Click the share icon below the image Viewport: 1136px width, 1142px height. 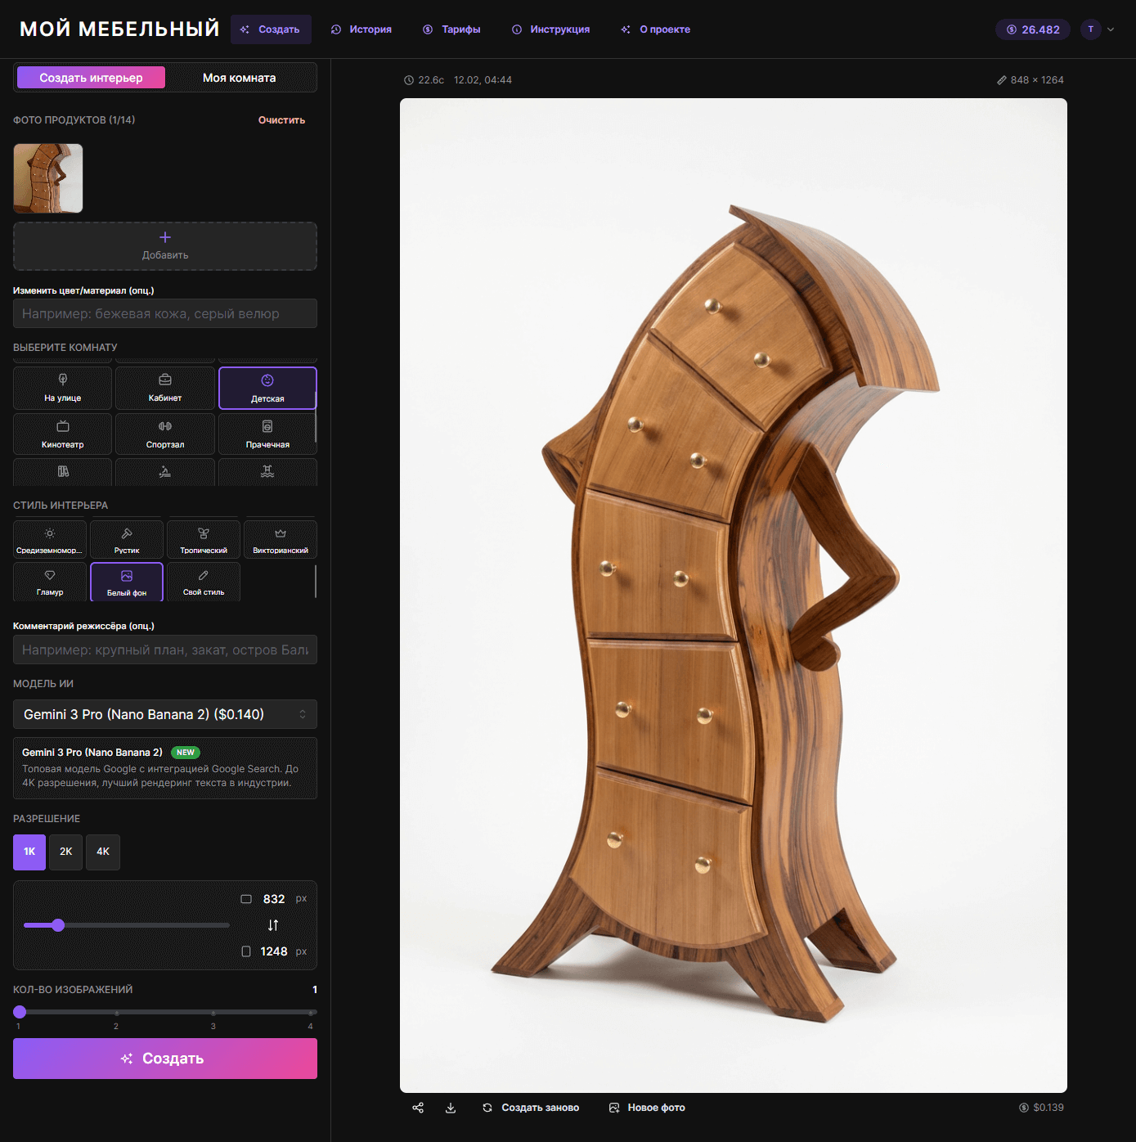[x=418, y=1108]
